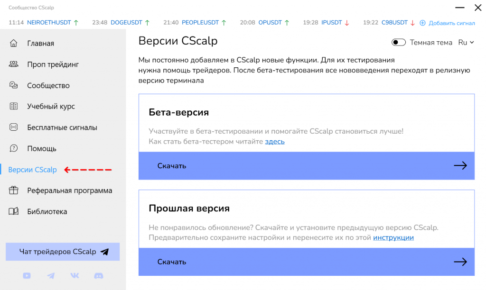The width and height of the screenshot is (486, 290).
Task: Follow the здесь beta-tester link
Action: [275, 141]
